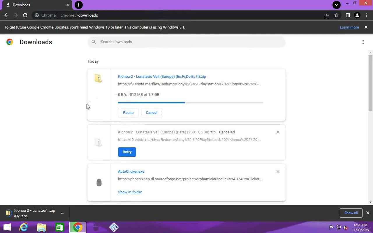Close the download shelf bar
Screen dimensions: 373x233
368,213
